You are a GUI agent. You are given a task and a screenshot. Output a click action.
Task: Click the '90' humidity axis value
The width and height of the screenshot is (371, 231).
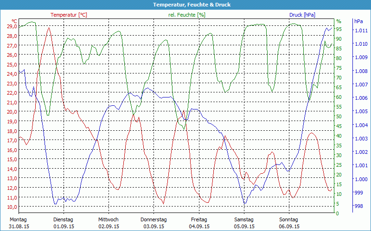pos(339,39)
